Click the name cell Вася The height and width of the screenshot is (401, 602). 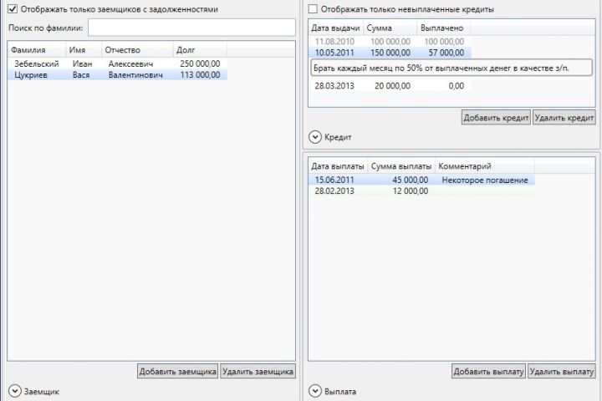pyautogui.click(x=81, y=75)
